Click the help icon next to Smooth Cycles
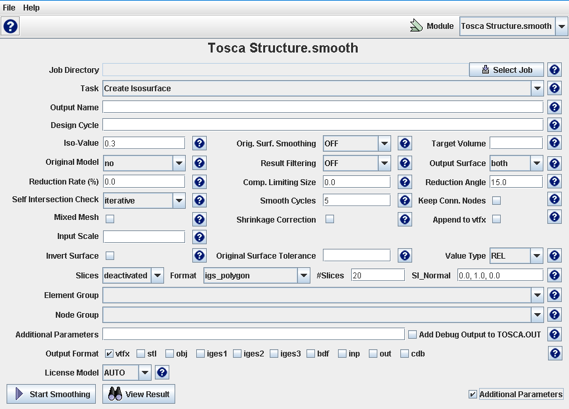 [405, 200]
